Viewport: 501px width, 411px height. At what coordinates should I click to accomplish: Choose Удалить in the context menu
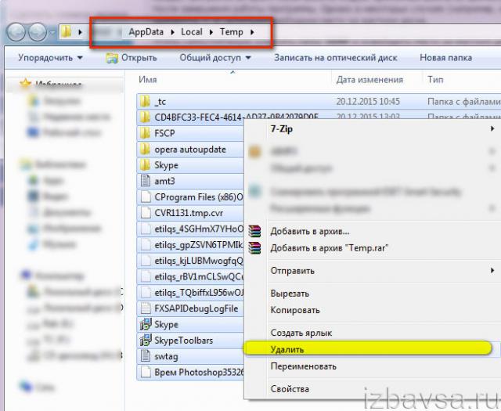[287, 349]
